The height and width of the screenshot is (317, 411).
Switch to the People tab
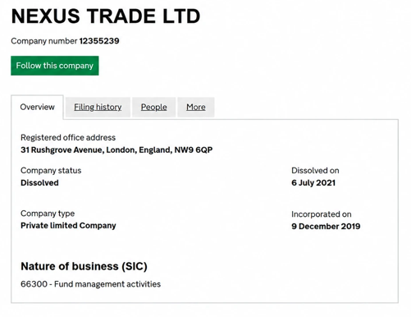pos(154,107)
